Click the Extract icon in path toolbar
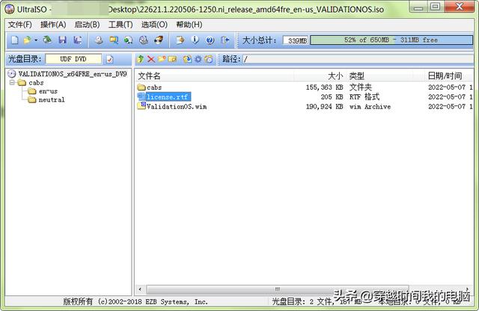Screen dimensions: 479x311 (x=187, y=59)
